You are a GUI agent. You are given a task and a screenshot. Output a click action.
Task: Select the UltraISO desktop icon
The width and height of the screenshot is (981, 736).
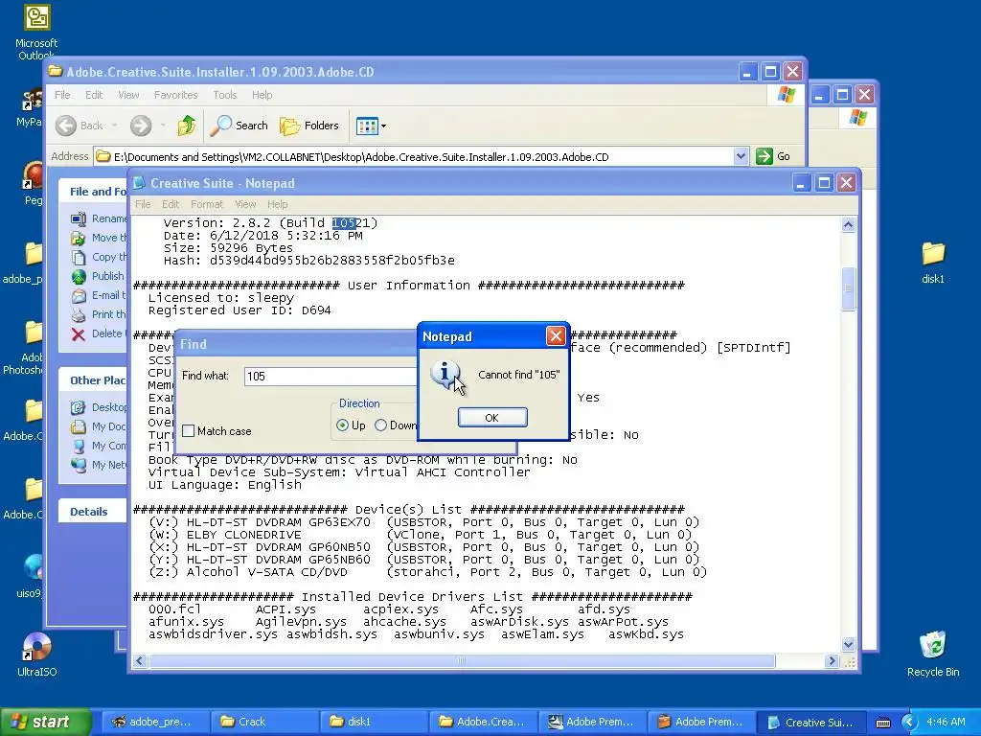(x=36, y=655)
